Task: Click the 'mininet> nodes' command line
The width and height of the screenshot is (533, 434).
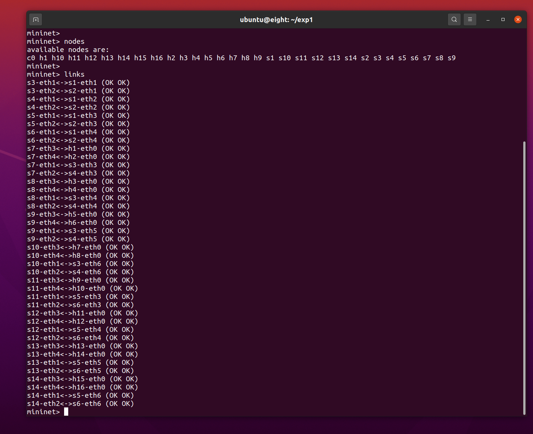Action: (x=56, y=42)
